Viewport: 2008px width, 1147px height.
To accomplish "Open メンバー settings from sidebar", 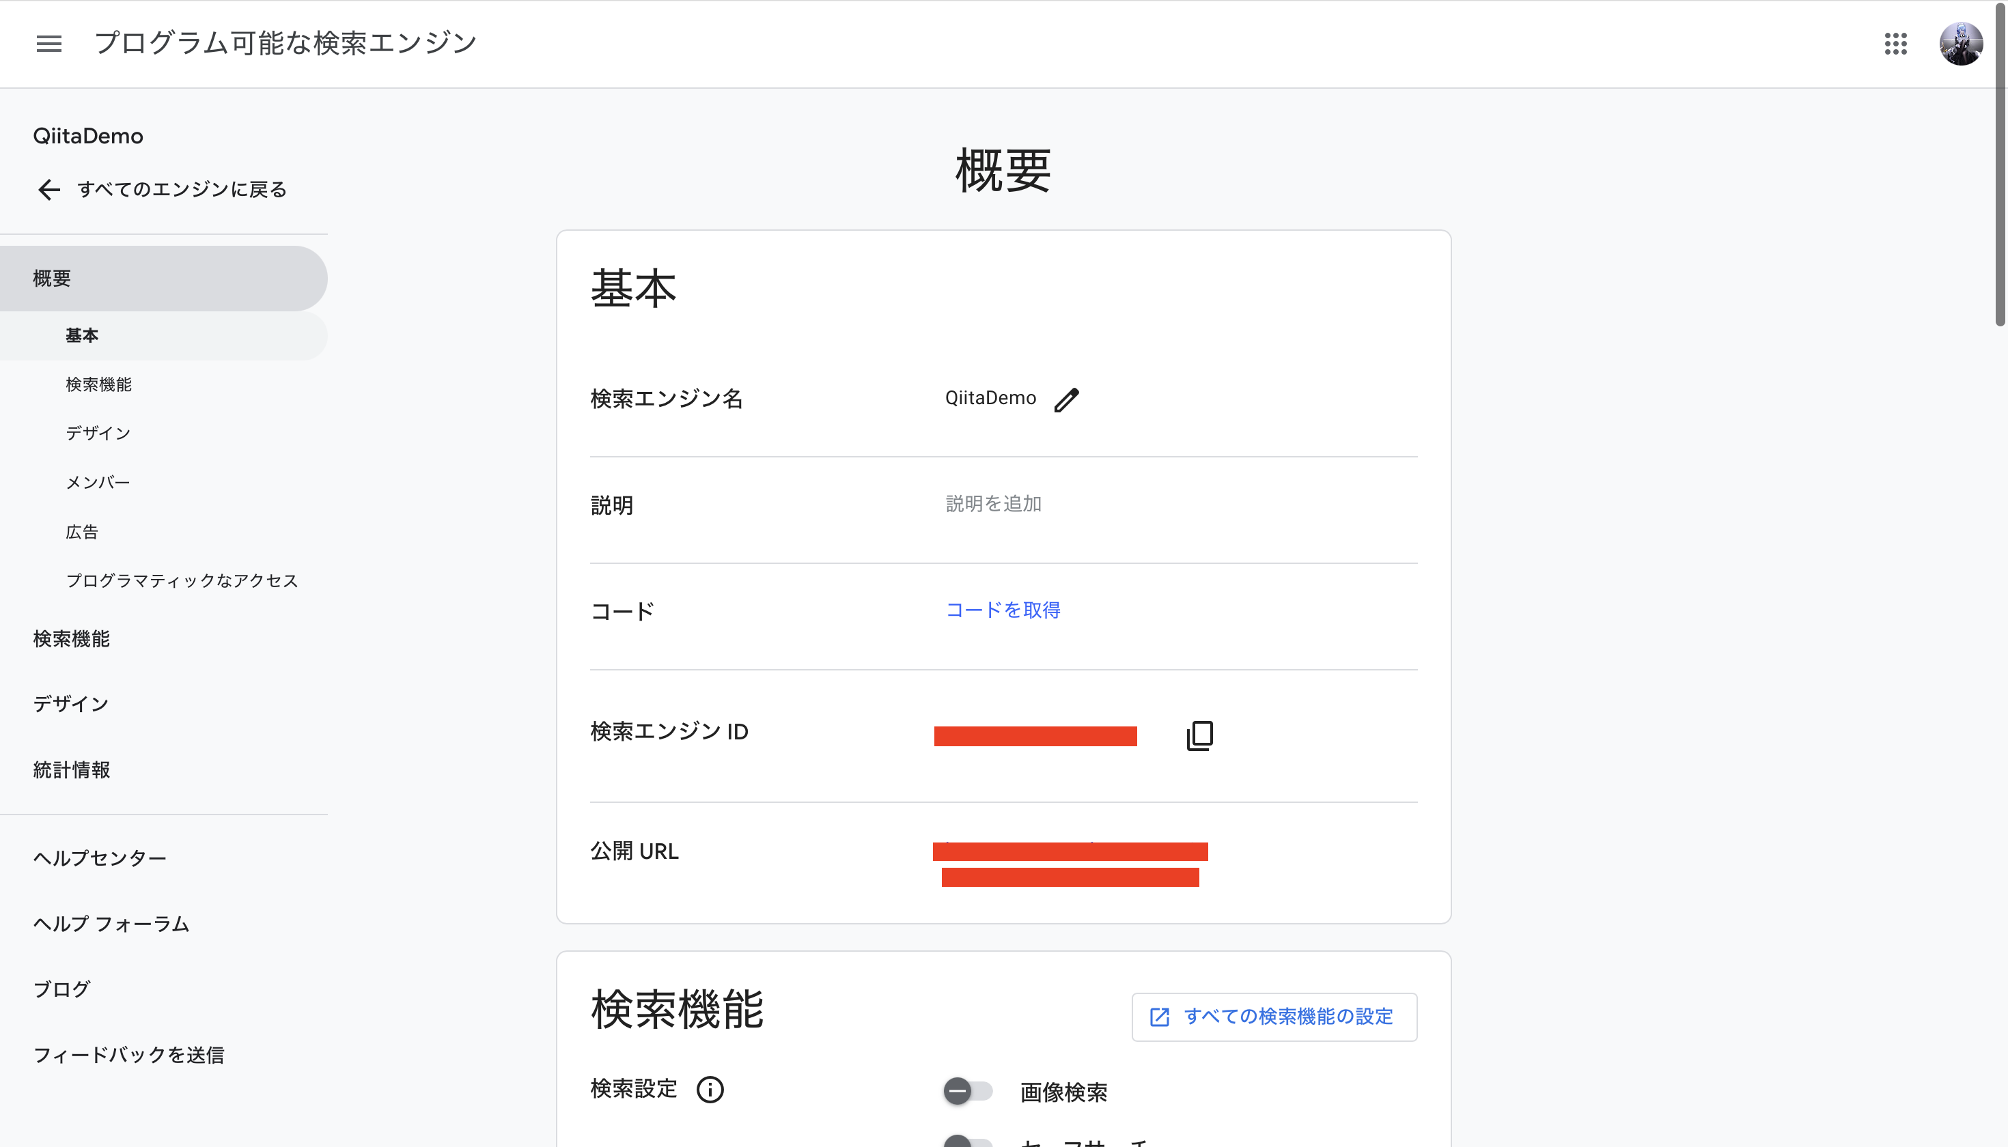I will tap(98, 482).
